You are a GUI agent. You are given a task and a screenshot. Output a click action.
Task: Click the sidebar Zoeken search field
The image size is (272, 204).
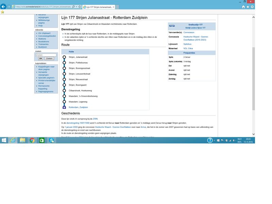point(46,55)
